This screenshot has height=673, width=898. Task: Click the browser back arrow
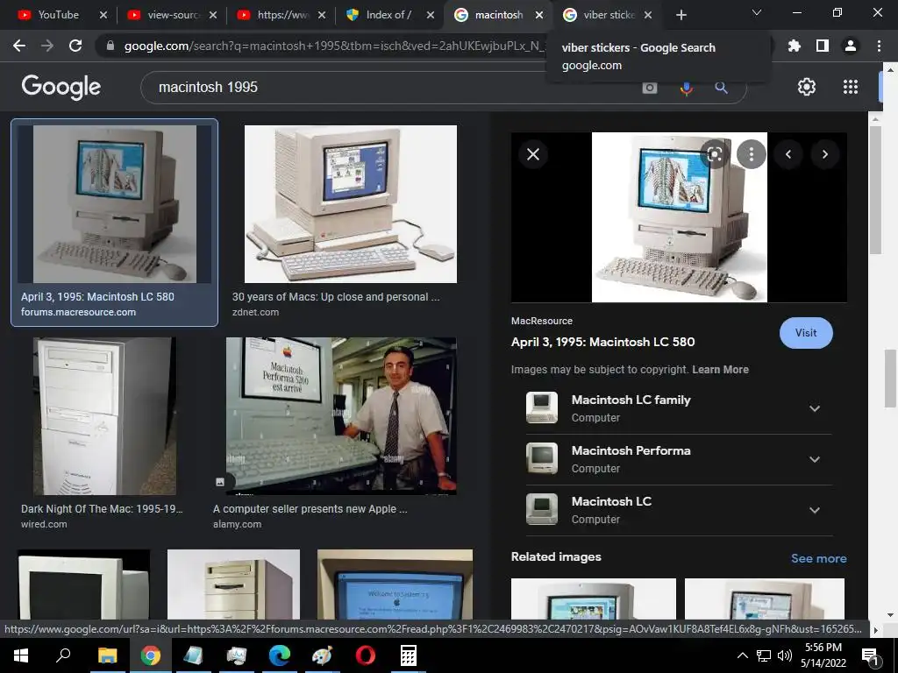coord(19,46)
